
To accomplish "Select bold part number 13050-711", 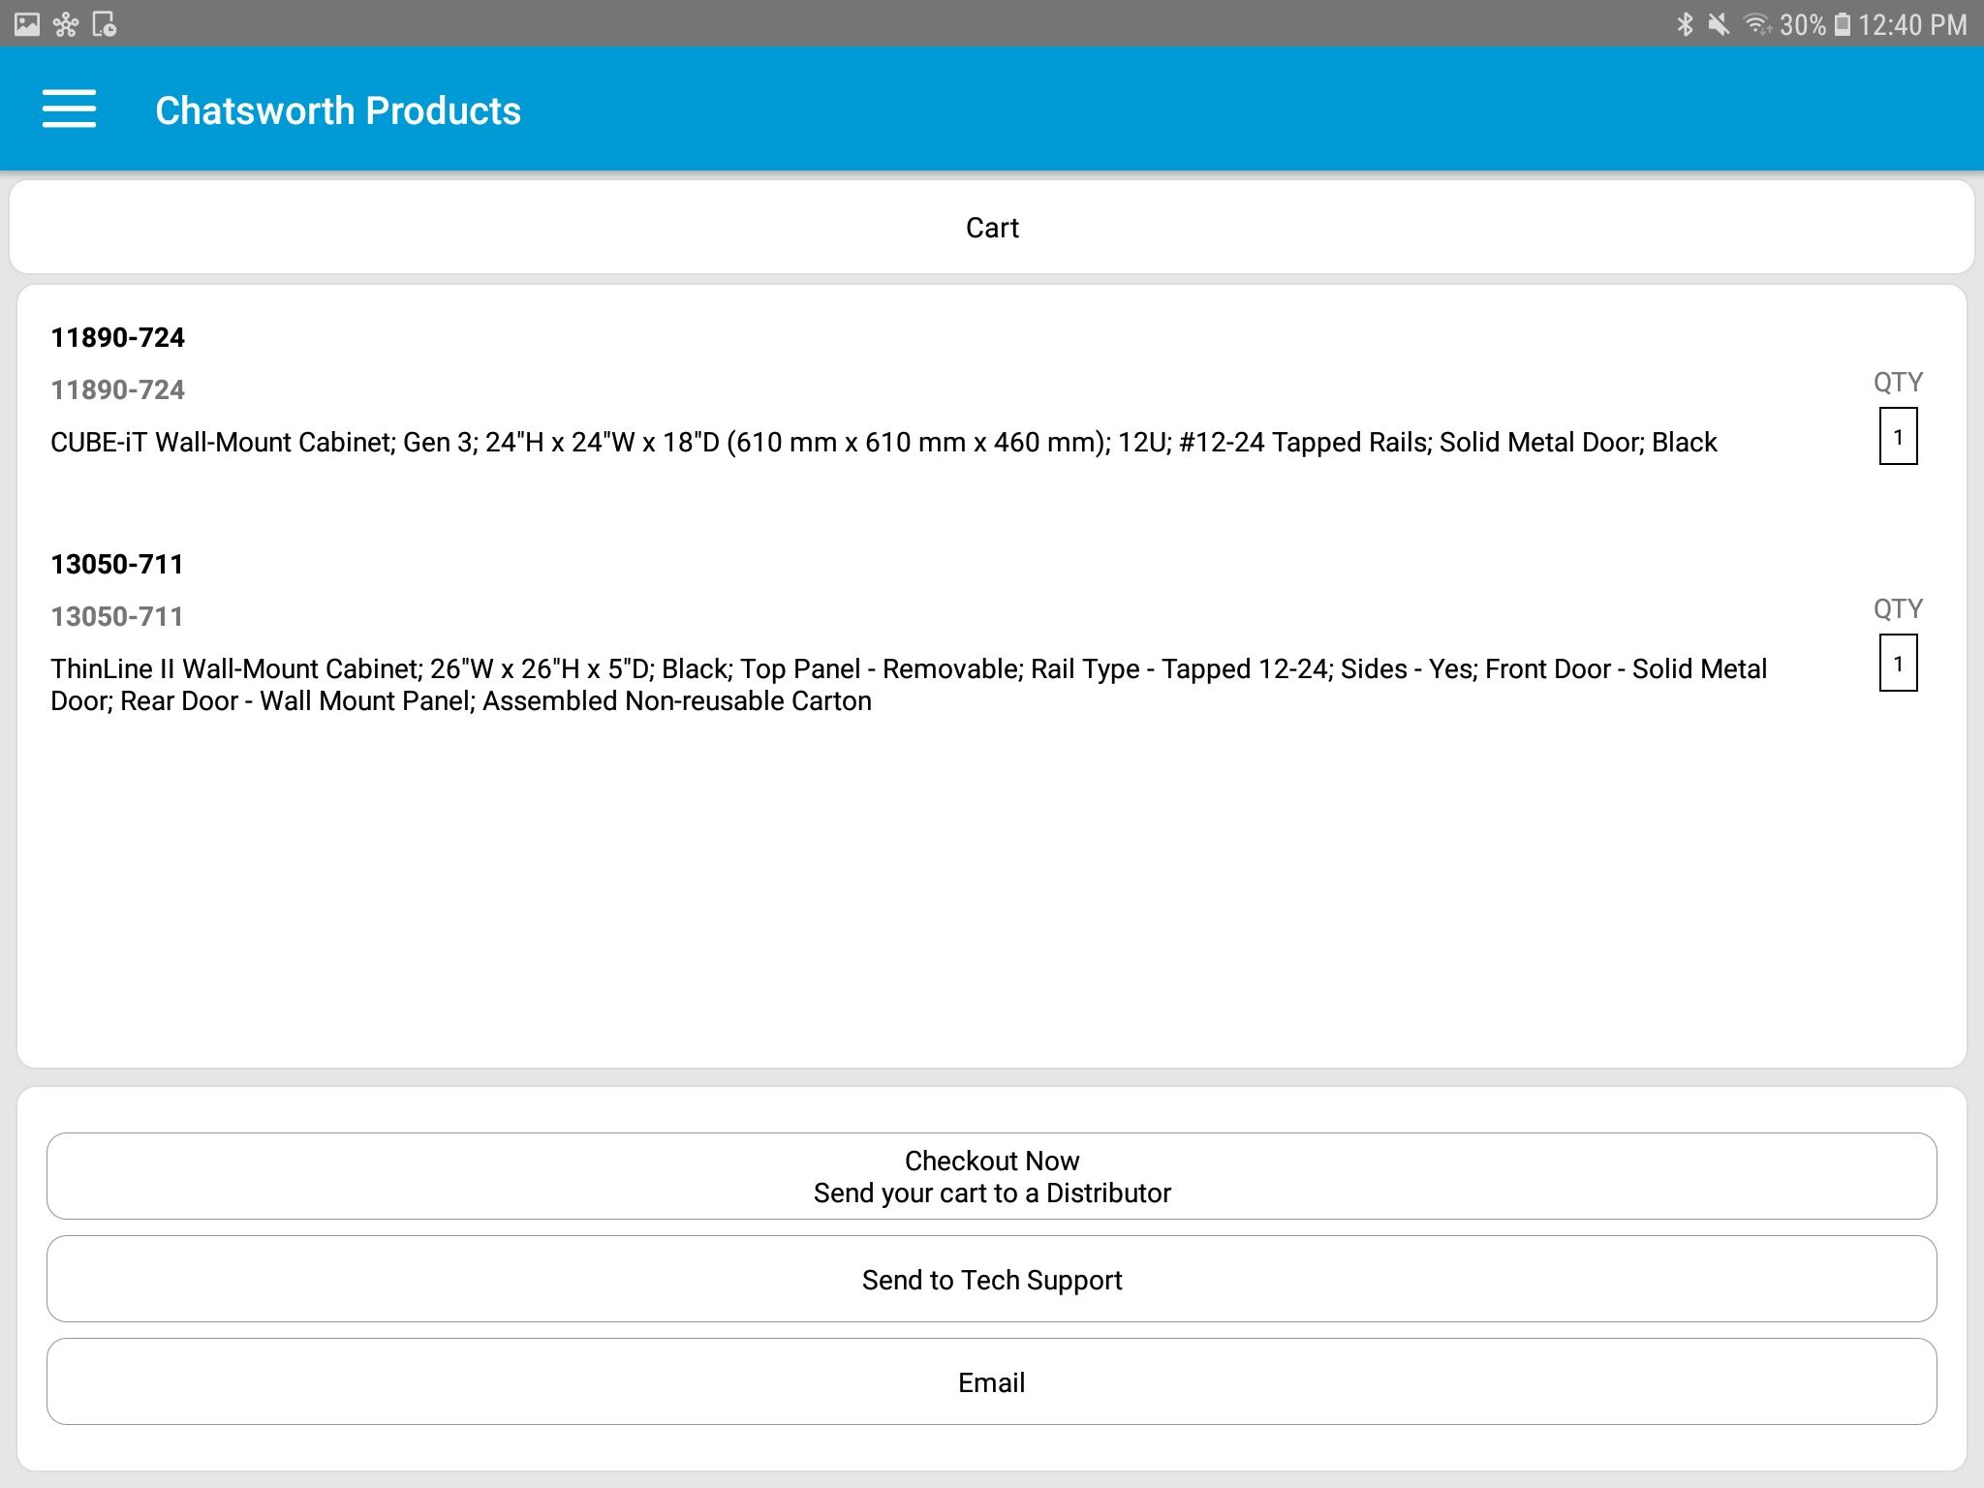I will click(x=116, y=564).
